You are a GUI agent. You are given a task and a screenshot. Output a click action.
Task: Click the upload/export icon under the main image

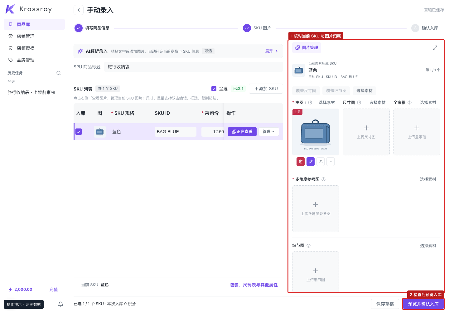321,162
